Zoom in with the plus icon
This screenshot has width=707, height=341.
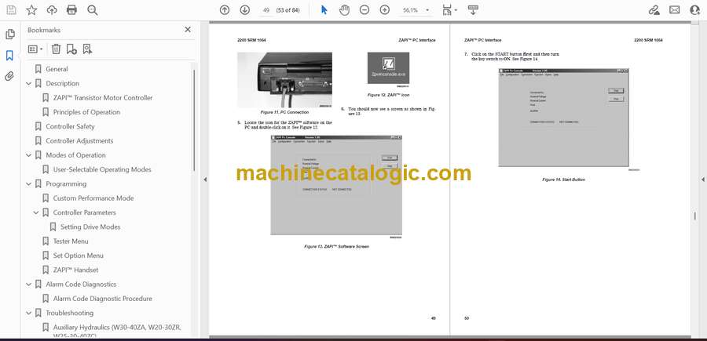[x=385, y=10]
